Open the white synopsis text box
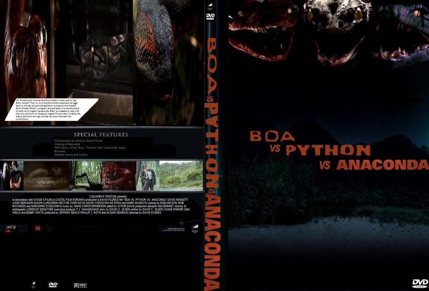The width and height of the screenshot is (429, 291). [50, 110]
